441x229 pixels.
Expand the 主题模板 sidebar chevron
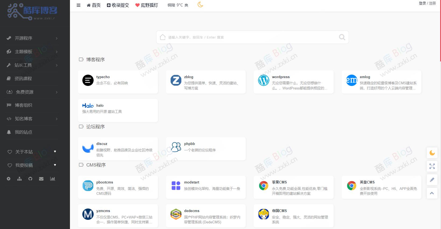point(57,52)
